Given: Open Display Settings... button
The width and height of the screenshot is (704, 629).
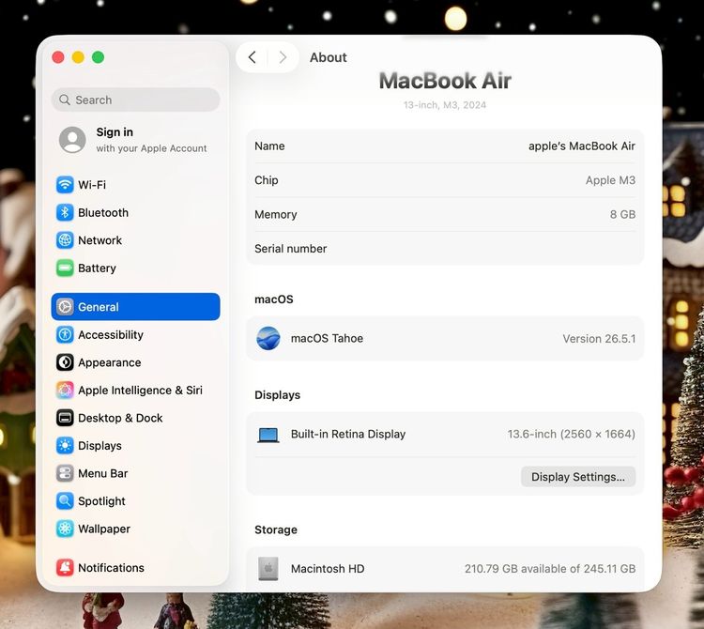Looking at the screenshot, I should click(578, 476).
